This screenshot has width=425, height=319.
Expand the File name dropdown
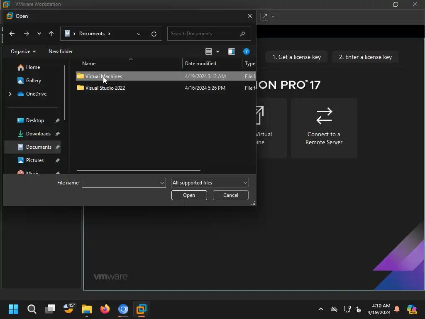162,183
